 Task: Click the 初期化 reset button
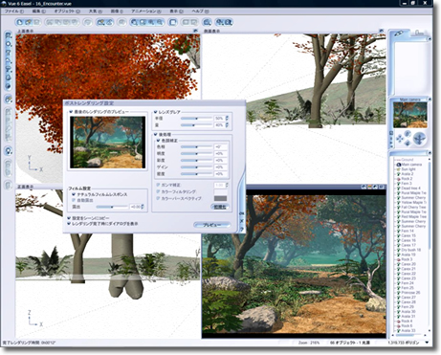click(220, 207)
